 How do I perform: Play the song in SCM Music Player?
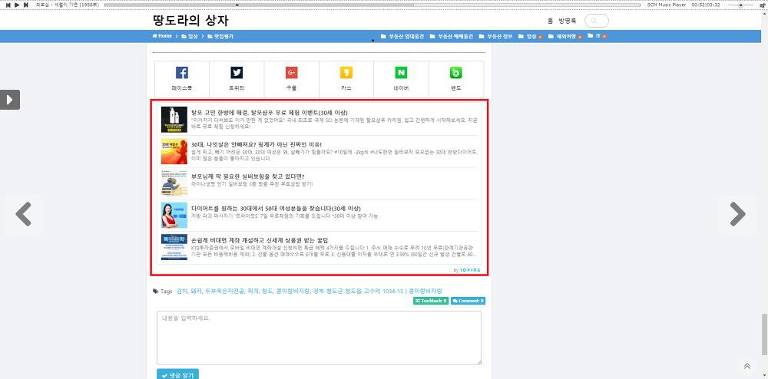[x=17, y=5]
